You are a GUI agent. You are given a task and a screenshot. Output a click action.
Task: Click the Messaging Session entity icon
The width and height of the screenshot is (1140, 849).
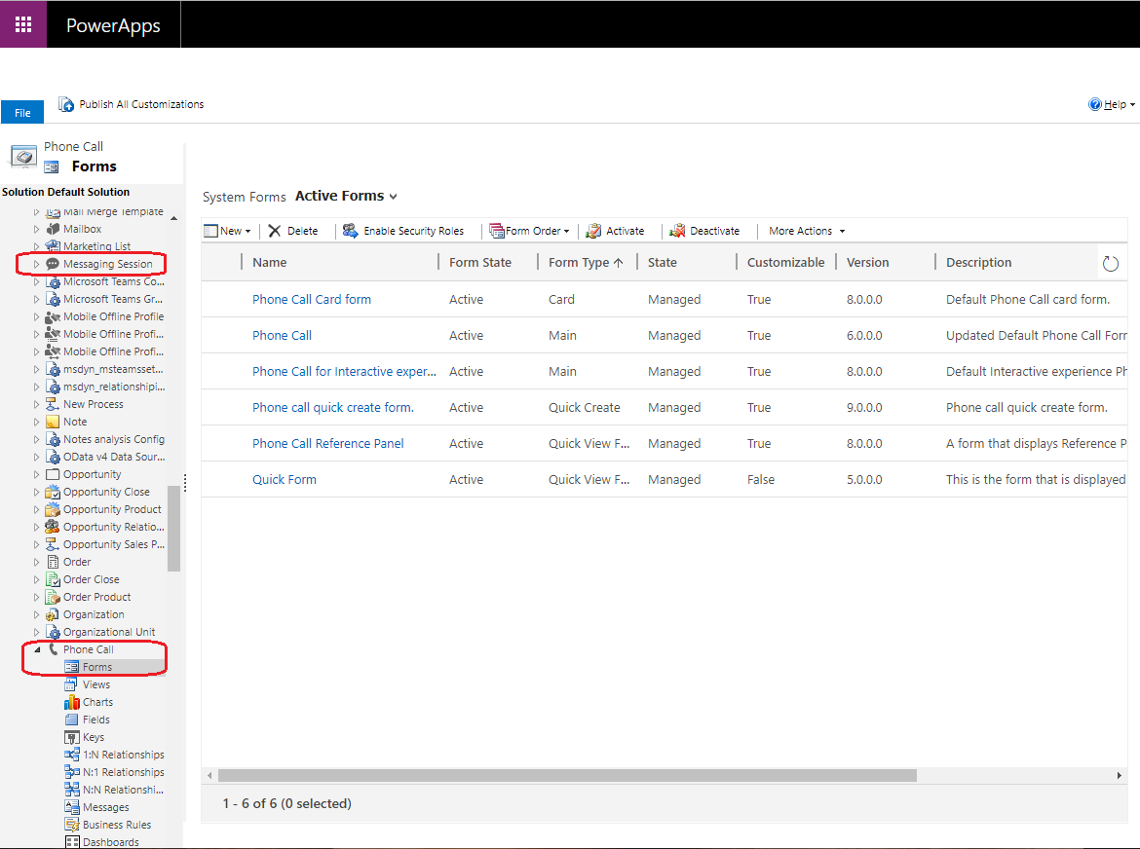(53, 264)
